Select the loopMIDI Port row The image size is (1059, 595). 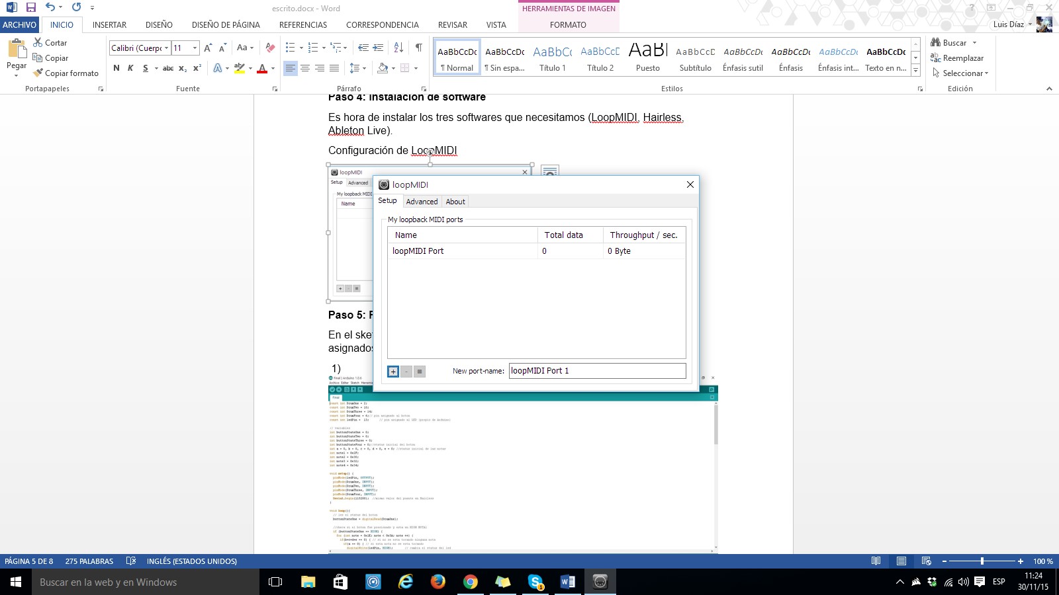536,251
